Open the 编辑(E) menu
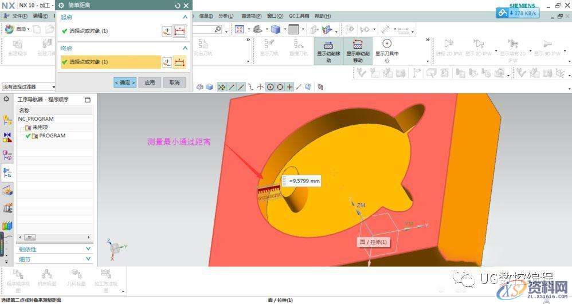 40,16
